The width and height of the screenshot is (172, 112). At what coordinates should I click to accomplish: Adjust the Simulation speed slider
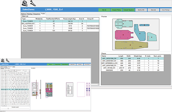[x=8, y=108]
